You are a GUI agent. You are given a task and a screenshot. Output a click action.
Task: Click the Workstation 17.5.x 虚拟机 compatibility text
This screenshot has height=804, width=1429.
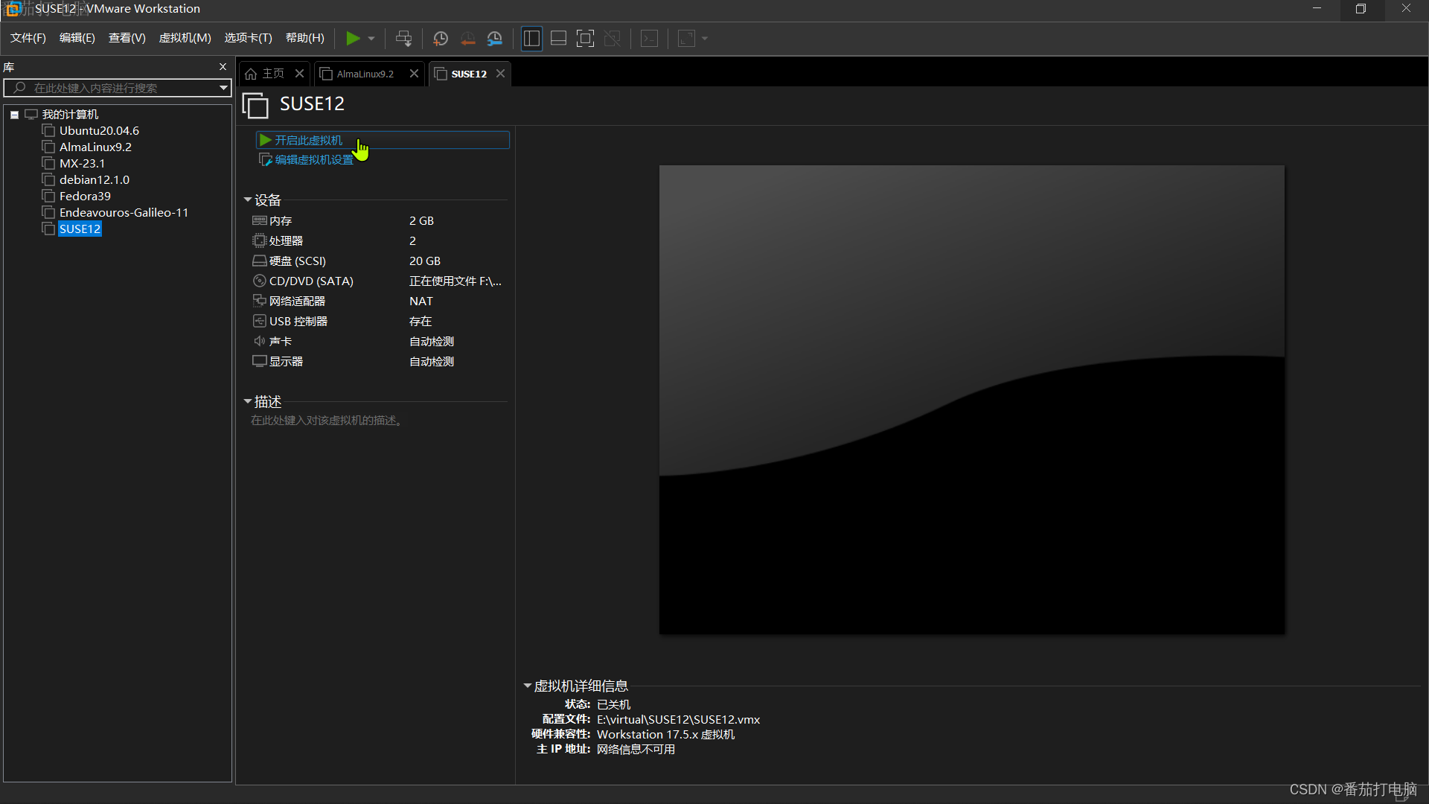665,735
